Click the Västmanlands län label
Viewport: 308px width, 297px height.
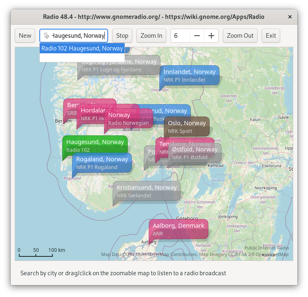click(265, 151)
